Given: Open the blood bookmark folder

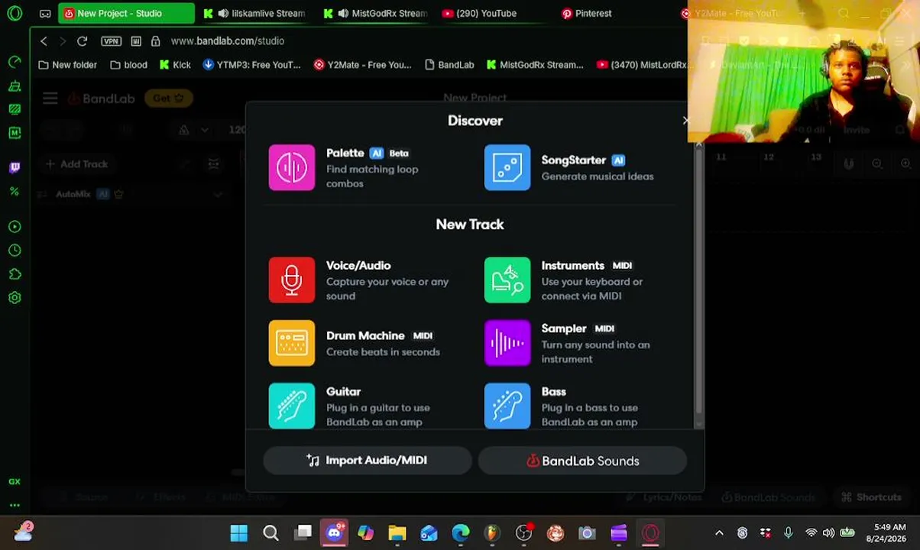Looking at the screenshot, I should 128,65.
